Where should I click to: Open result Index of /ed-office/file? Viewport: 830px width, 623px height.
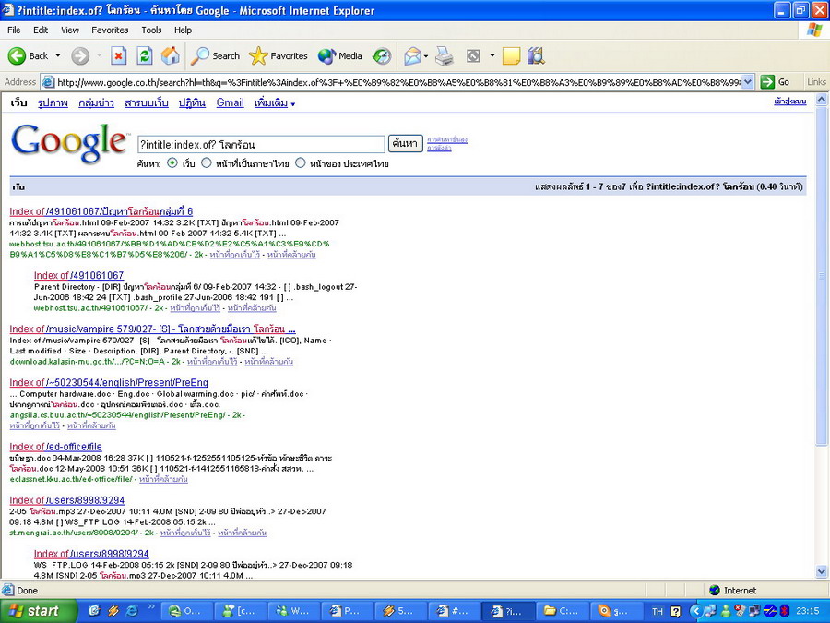[x=55, y=447]
